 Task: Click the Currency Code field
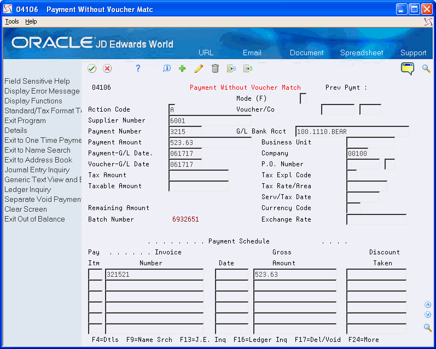point(353,208)
